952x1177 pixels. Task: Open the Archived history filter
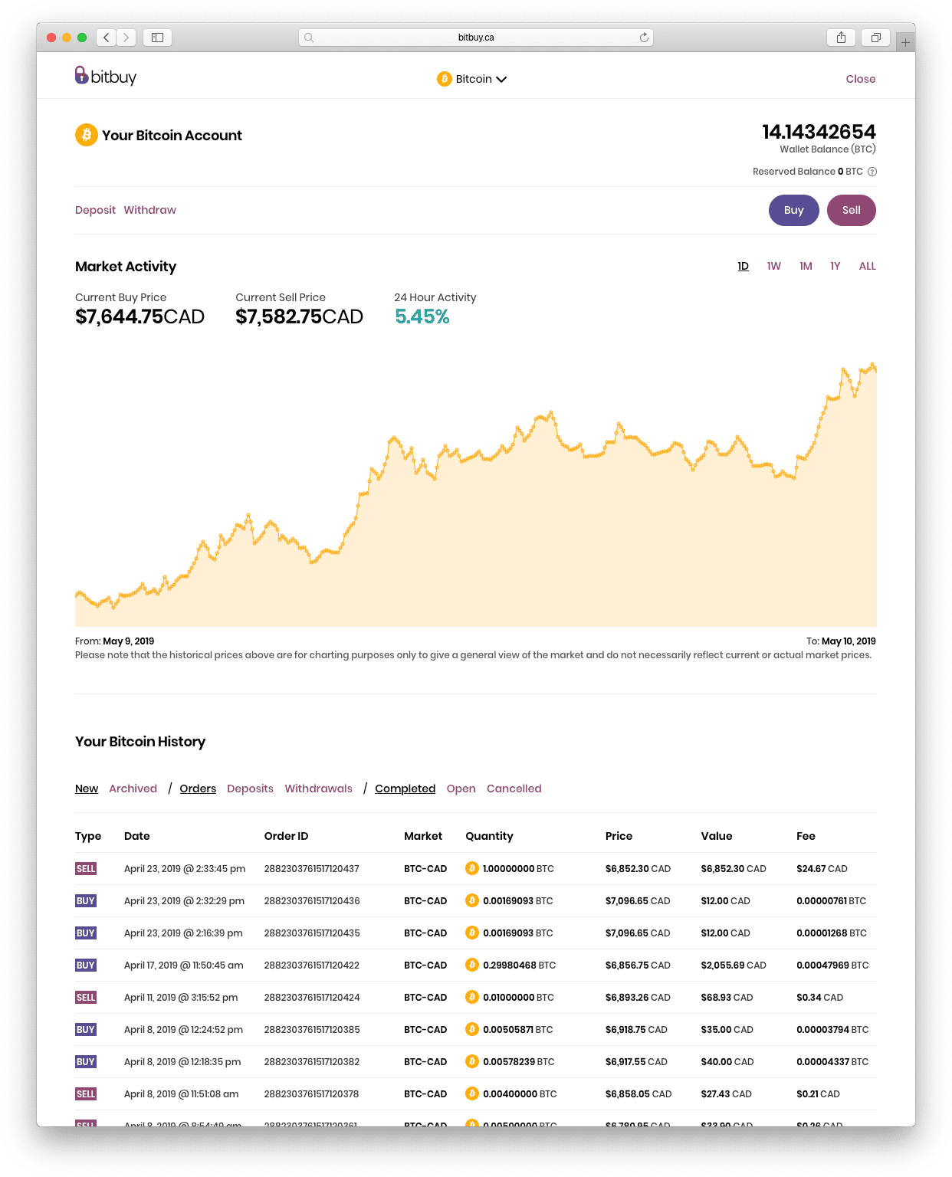pos(133,788)
